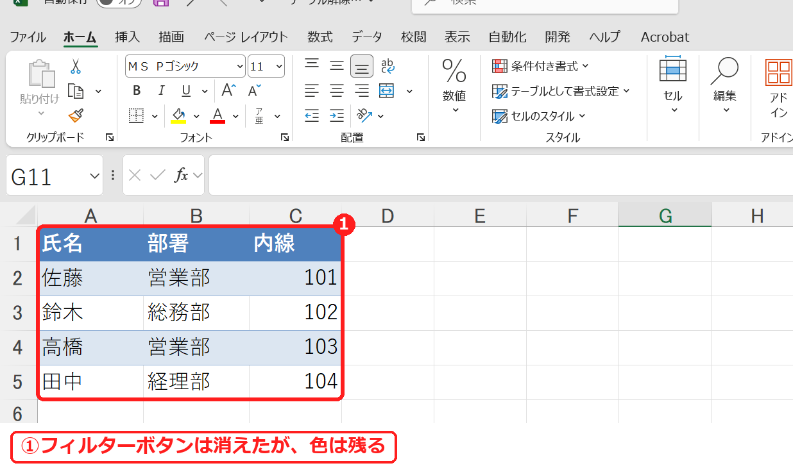Center text horizontally

click(337, 90)
